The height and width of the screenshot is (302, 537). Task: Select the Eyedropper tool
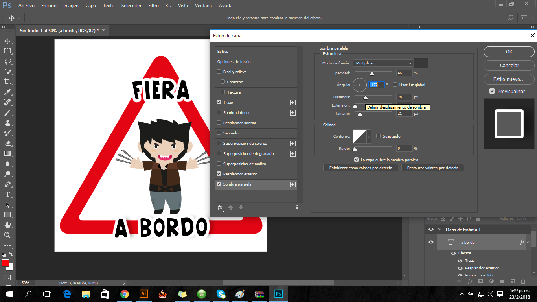tap(7, 92)
